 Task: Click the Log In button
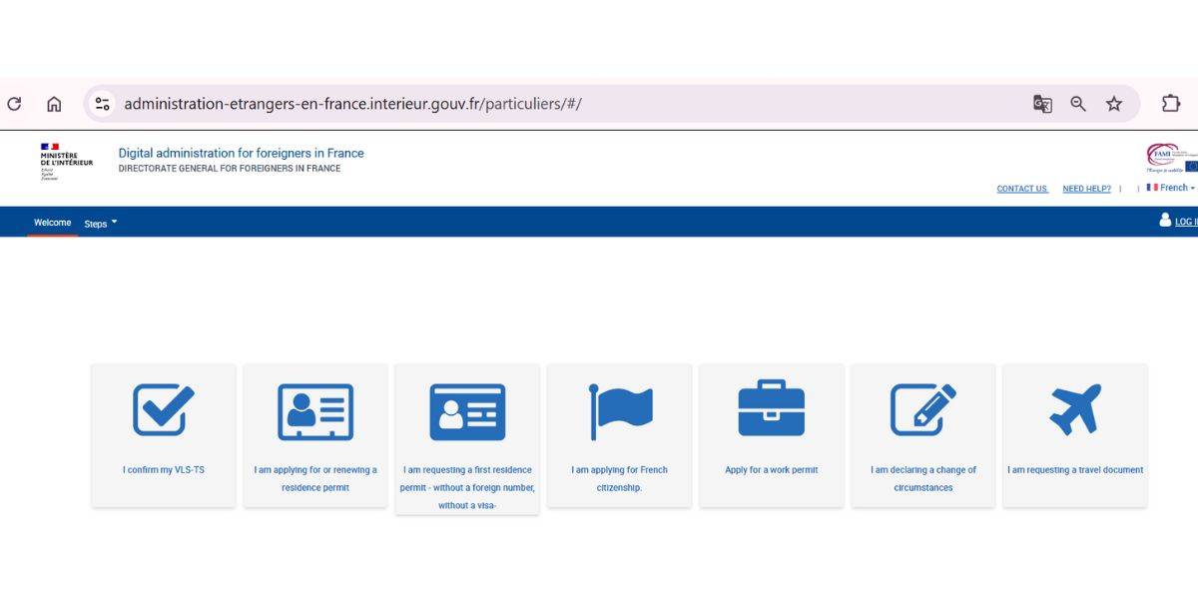pyautogui.click(x=1181, y=222)
